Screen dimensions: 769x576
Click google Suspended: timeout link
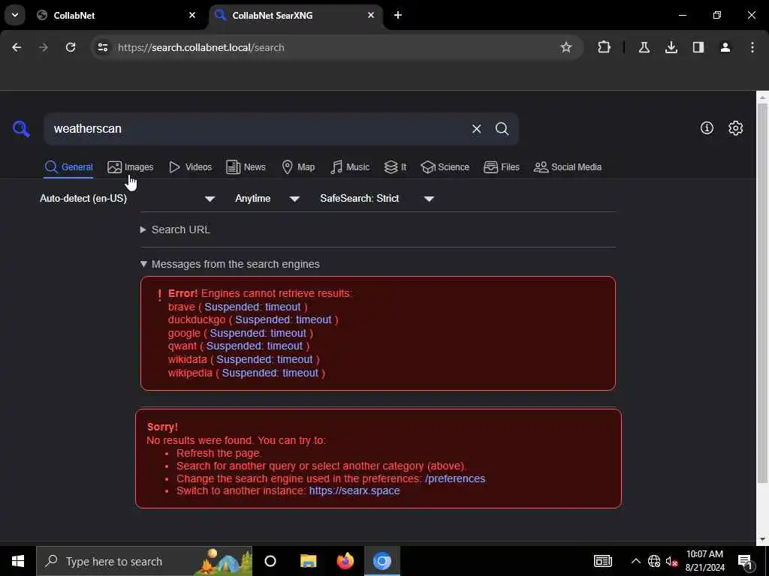pos(258,333)
